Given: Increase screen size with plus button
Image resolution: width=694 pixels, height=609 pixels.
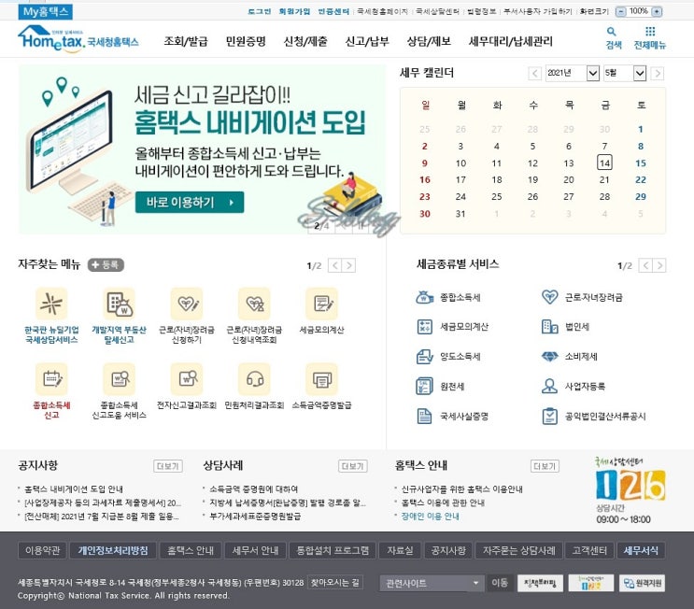Looking at the screenshot, I should pyautogui.click(x=658, y=11).
